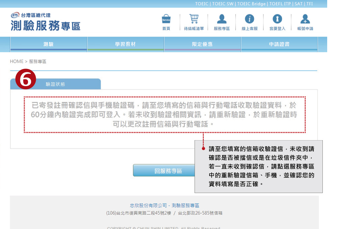Viewport: 338px width, 229px height.
Task: Click the 我要登入 keyhole icon
Action: 277,20
